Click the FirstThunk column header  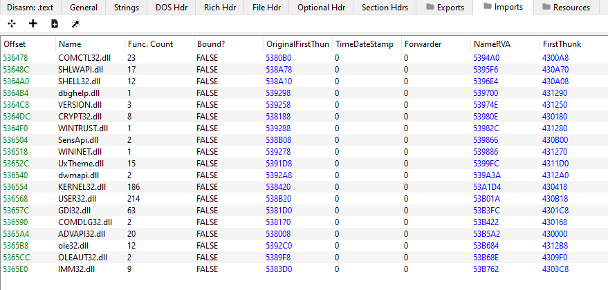(x=573, y=44)
